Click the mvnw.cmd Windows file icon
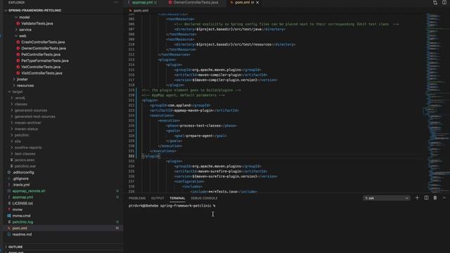 click(x=9, y=216)
